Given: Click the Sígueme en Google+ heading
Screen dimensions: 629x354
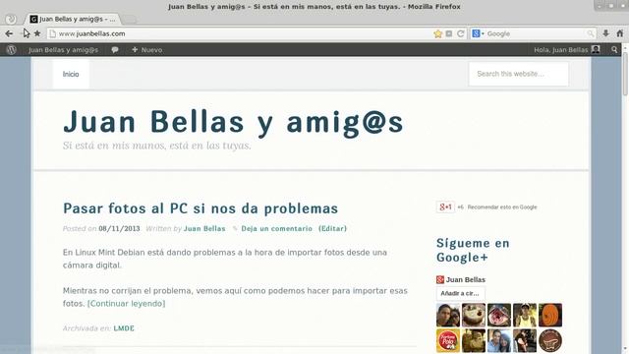Looking at the screenshot, I should coord(473,250).
